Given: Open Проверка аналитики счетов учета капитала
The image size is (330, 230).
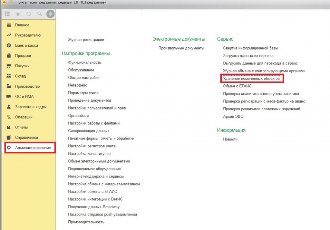Looking at the screenshot, I should click(x=261, y=94).
